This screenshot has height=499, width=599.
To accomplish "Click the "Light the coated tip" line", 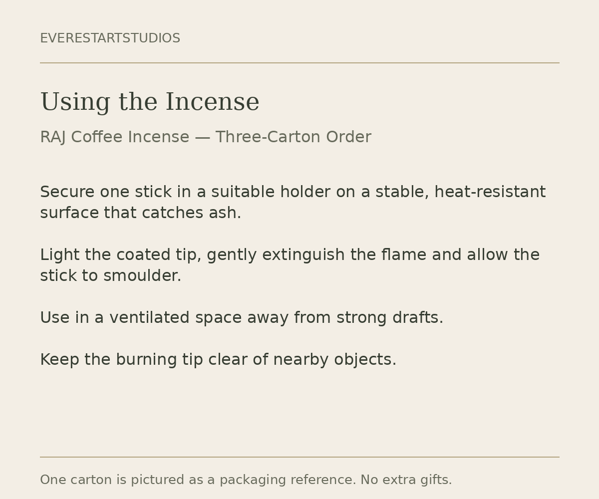I will 290,255.
